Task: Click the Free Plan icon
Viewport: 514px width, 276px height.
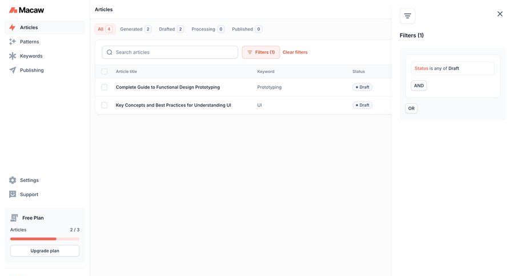Action: click(x=14, y=218)
